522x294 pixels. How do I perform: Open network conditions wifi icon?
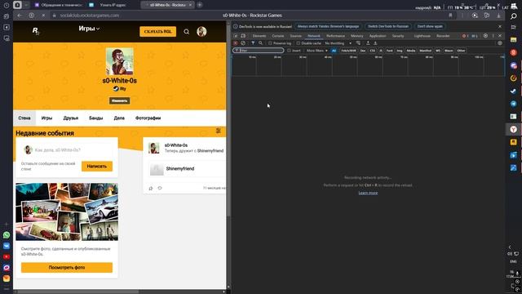pyautogui.click(x=358, y=43)
